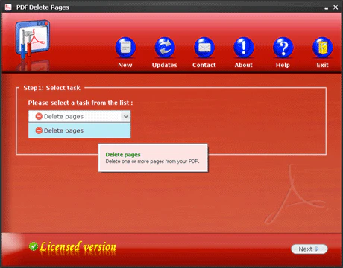Click the Delete pages tooltip heading

click(x=123, y=155)
